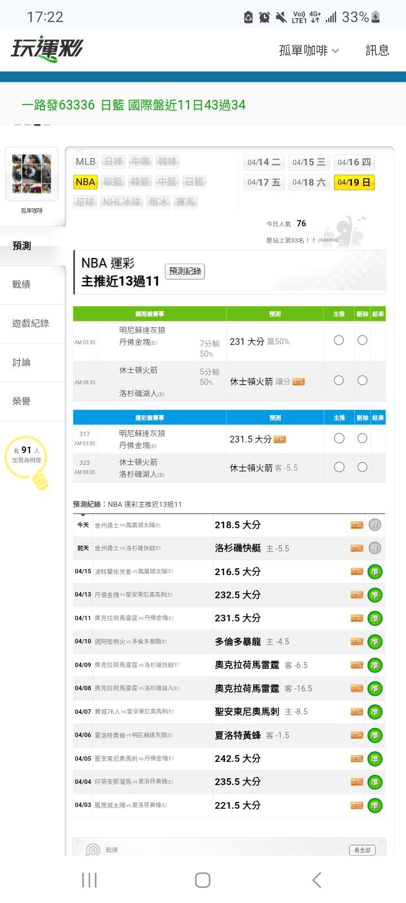Tap the 準 result icon for 04/03
The width and height of the screenshot is (406, 903).
click(374, 806)
